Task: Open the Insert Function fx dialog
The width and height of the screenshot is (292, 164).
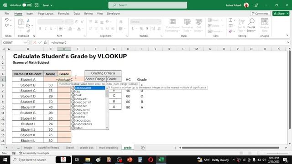Action: click(45, 42)
